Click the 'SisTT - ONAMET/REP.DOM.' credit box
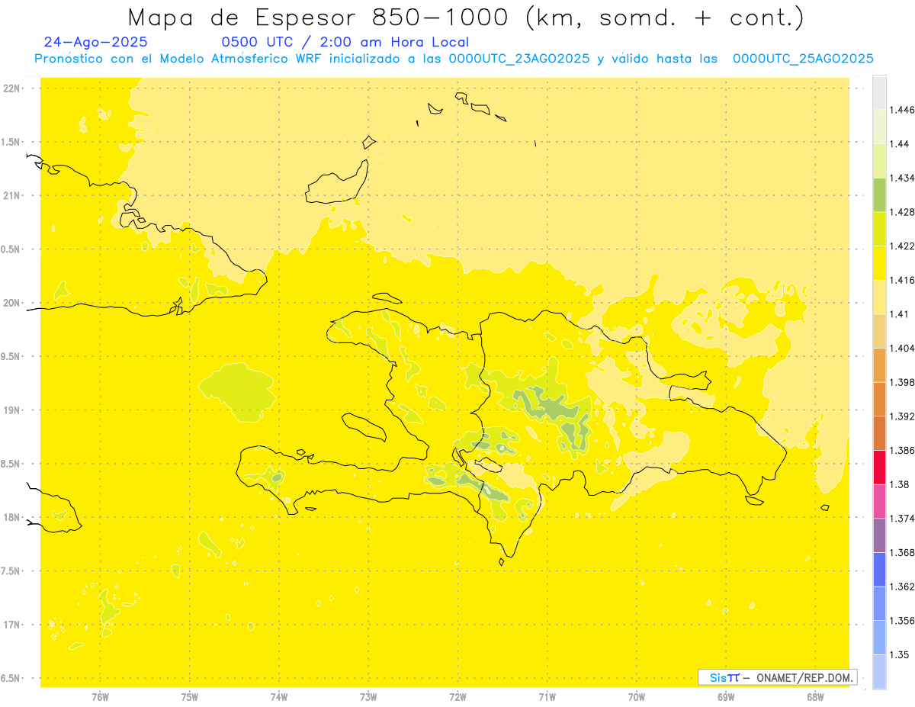This screenshot has height=707, width=915. (778, 677)
